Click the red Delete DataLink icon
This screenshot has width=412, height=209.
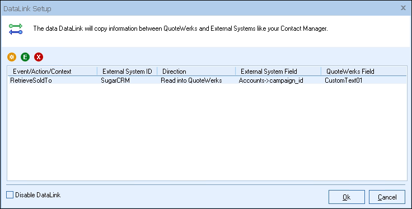[39, 57]
